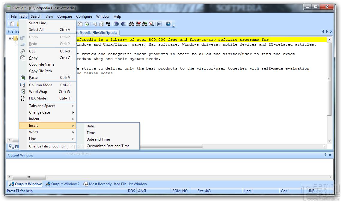The width and height of the screenshot is (342, 202).
Task: Expand the Line submenu
Action: (48, 139)
